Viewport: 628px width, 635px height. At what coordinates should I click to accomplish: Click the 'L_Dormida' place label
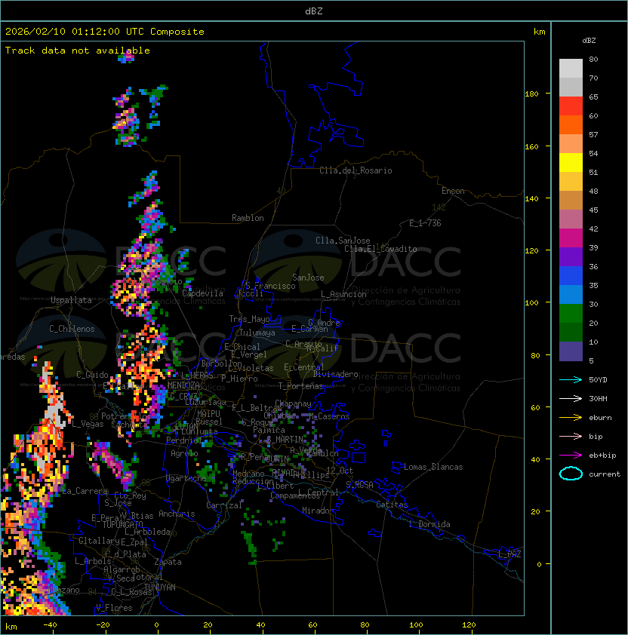pos(429,524)
